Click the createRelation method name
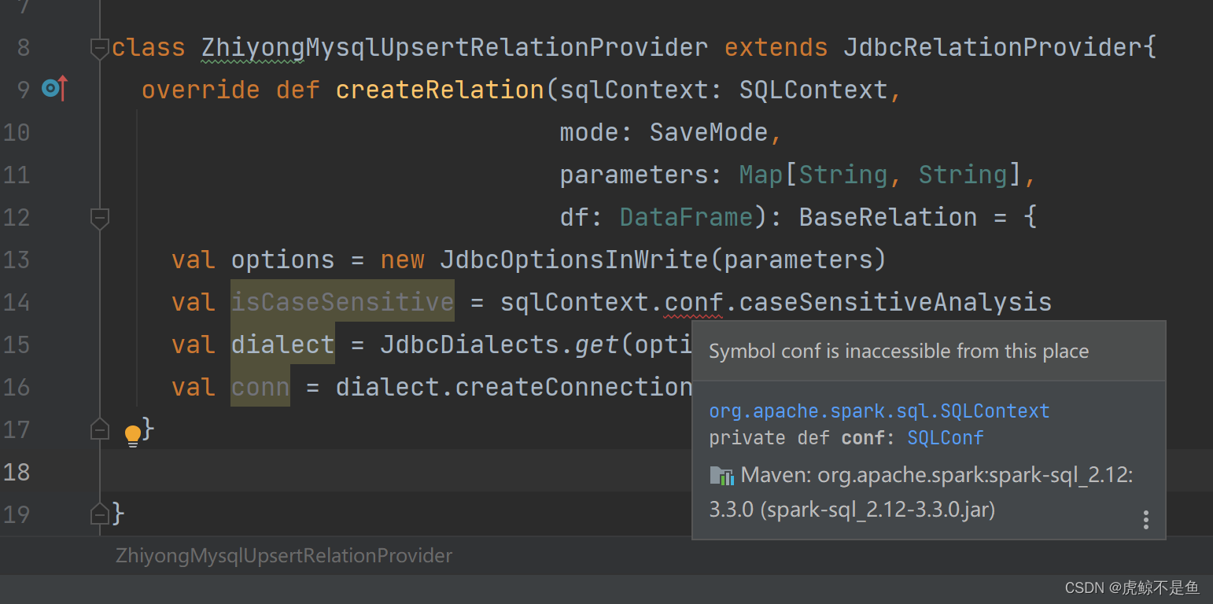Viewport: 1213px width, 604px height. tap(440, 90)
